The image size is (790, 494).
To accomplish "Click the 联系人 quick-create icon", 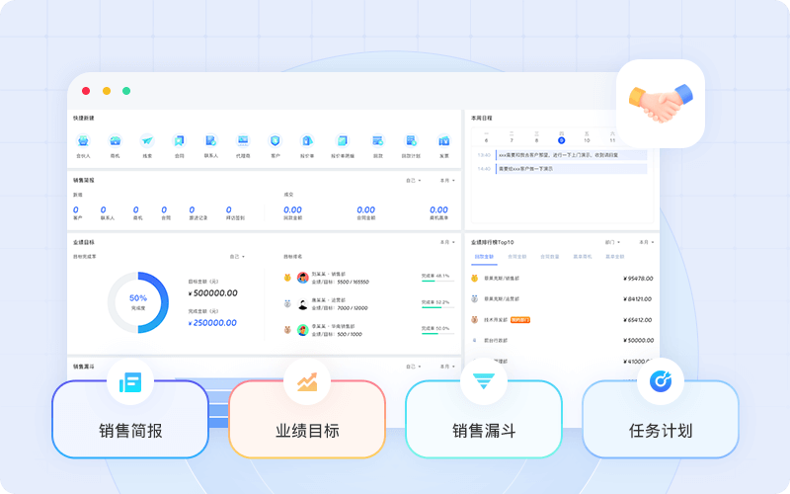I will point(210,141).
